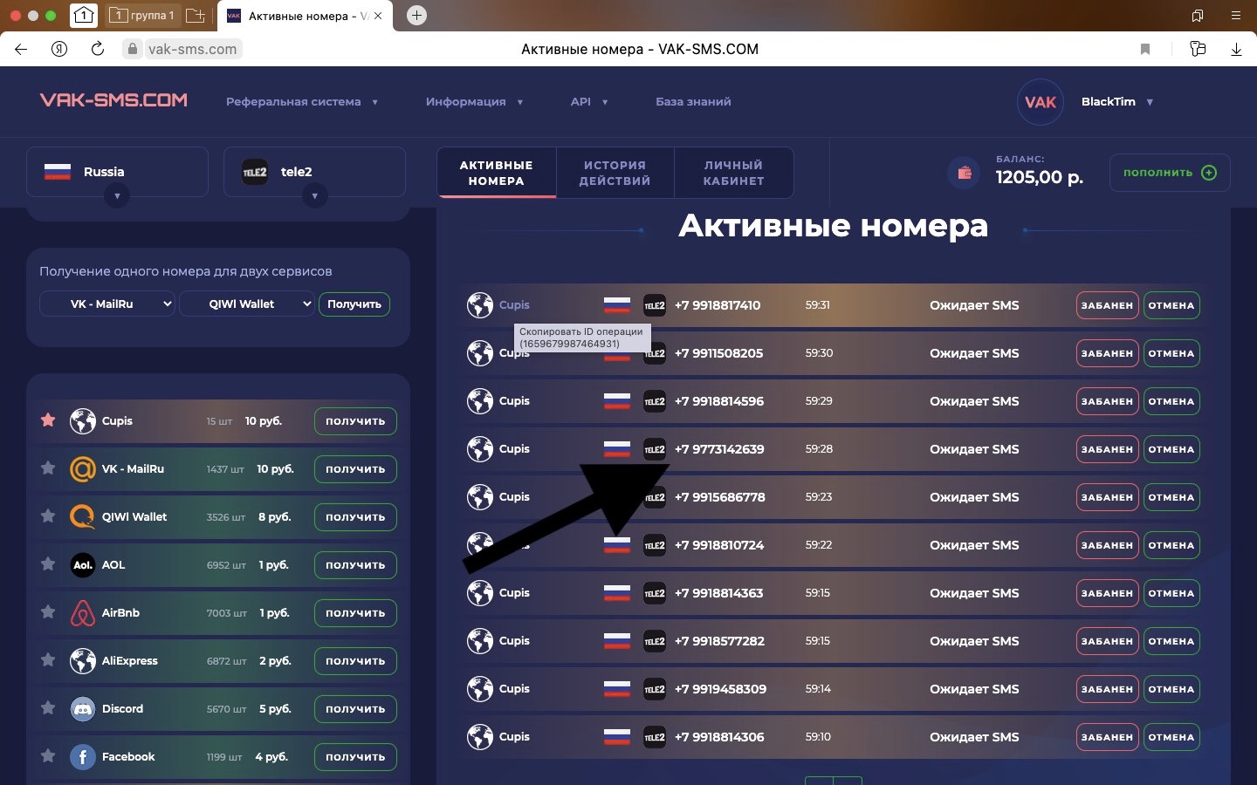The width and height of the screenshot is (1257, 785).
Task: Open tab group группа 1
Action: (x=144, y=16)
